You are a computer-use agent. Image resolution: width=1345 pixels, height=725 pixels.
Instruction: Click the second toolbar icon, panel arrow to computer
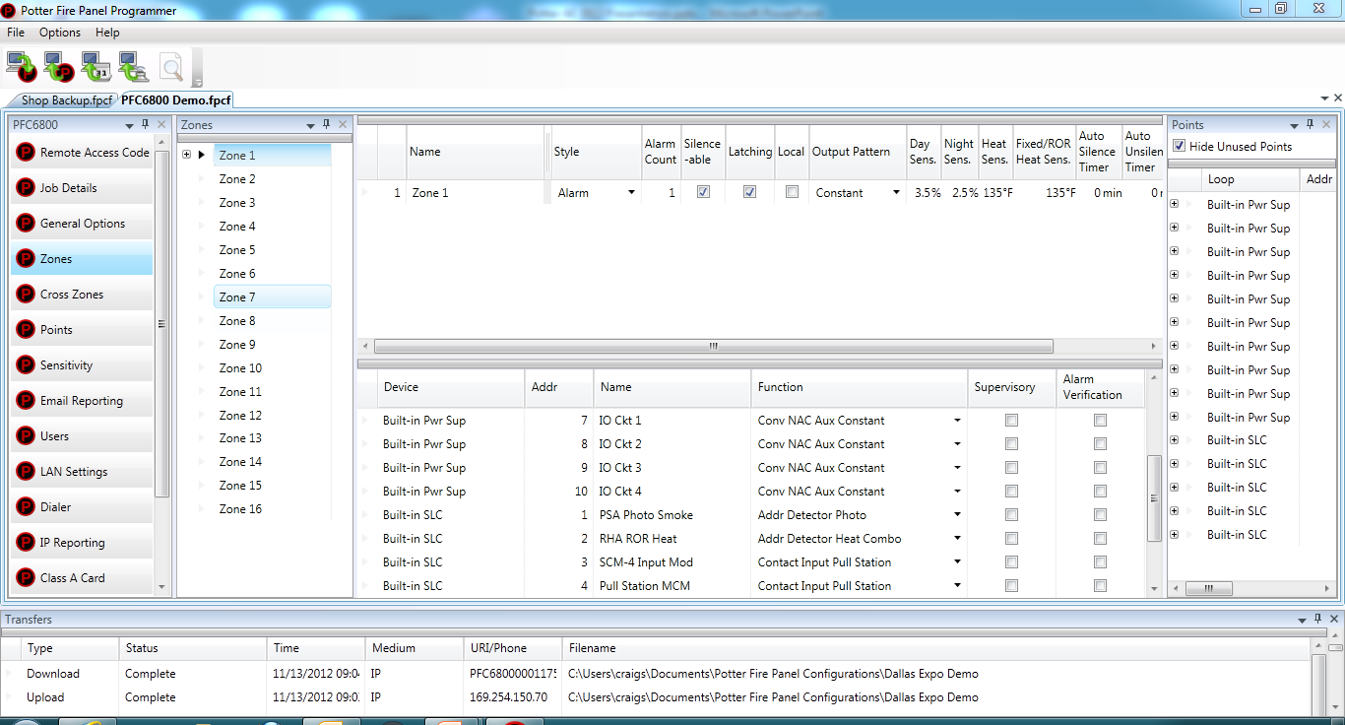coord(59,67)
